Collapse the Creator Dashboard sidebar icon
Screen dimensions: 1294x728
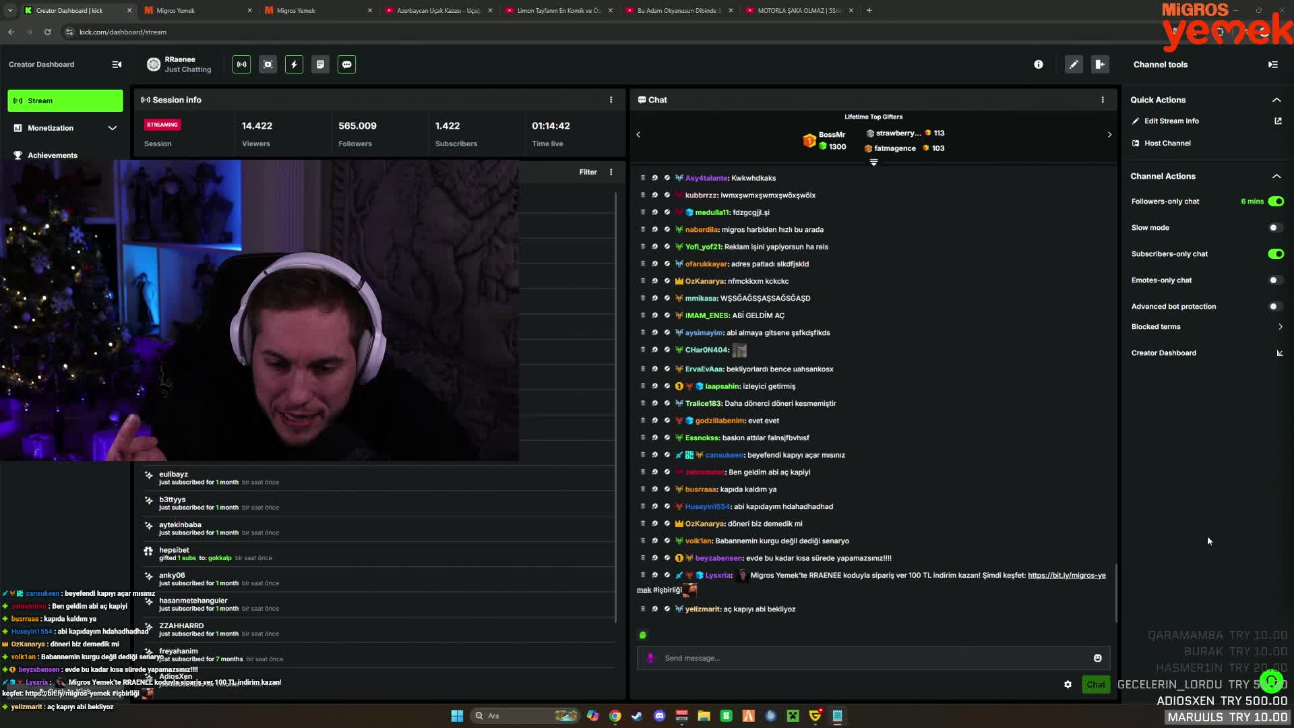pyautogui.click(x=117, y=65)
